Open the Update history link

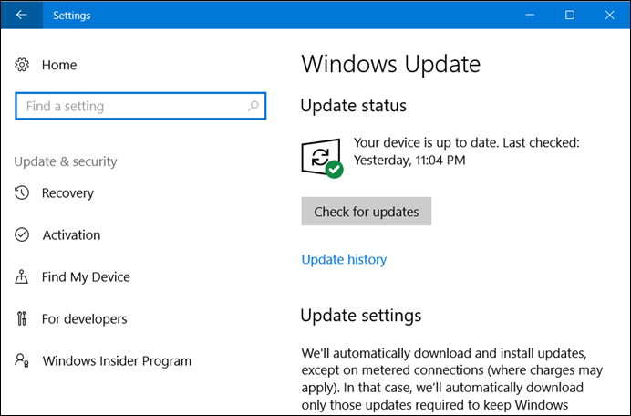pyautogui.click(x=344, y=259)
